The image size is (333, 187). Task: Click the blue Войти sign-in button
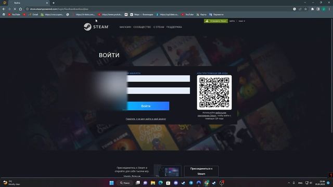tap(146, 106)
